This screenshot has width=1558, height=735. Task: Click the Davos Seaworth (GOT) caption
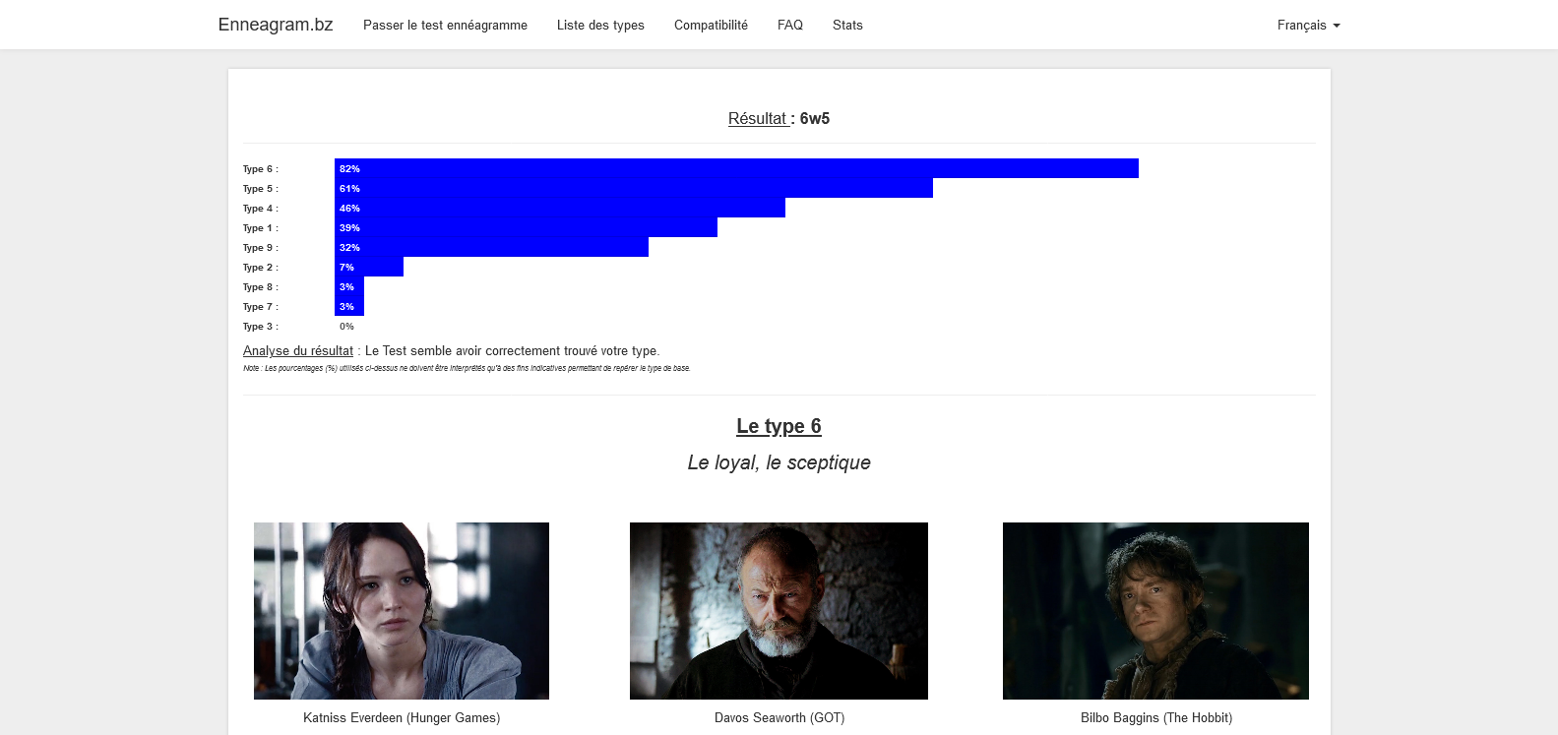point(779,718)
